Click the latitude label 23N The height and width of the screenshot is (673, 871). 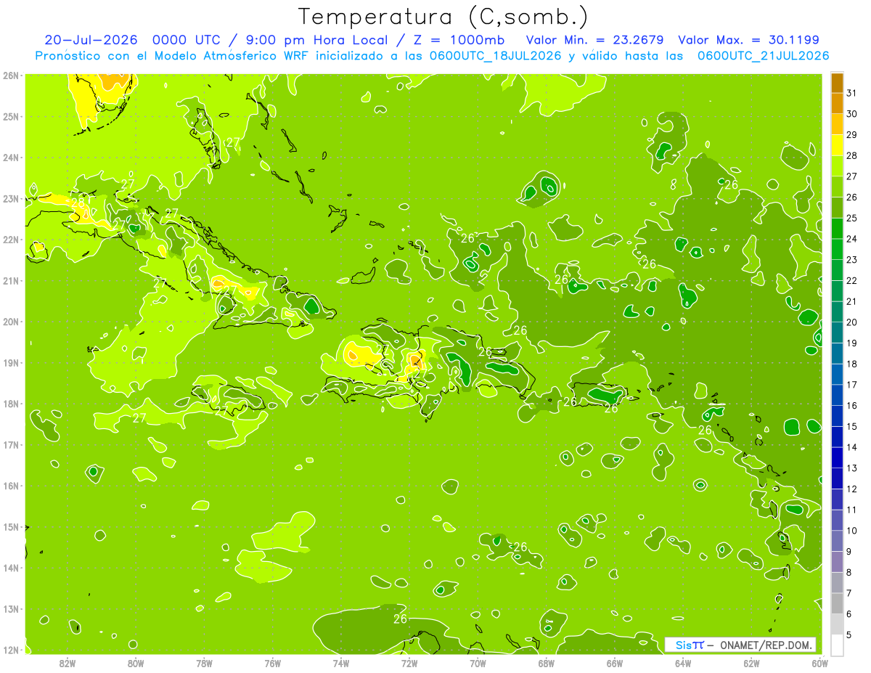(11, 198)
